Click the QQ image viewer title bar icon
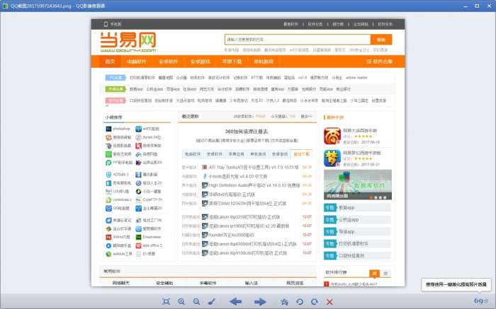Screen dimensions: 496x309 tap(5, 6)
